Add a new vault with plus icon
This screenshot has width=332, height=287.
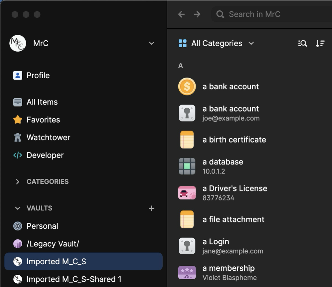click(151, 208)
